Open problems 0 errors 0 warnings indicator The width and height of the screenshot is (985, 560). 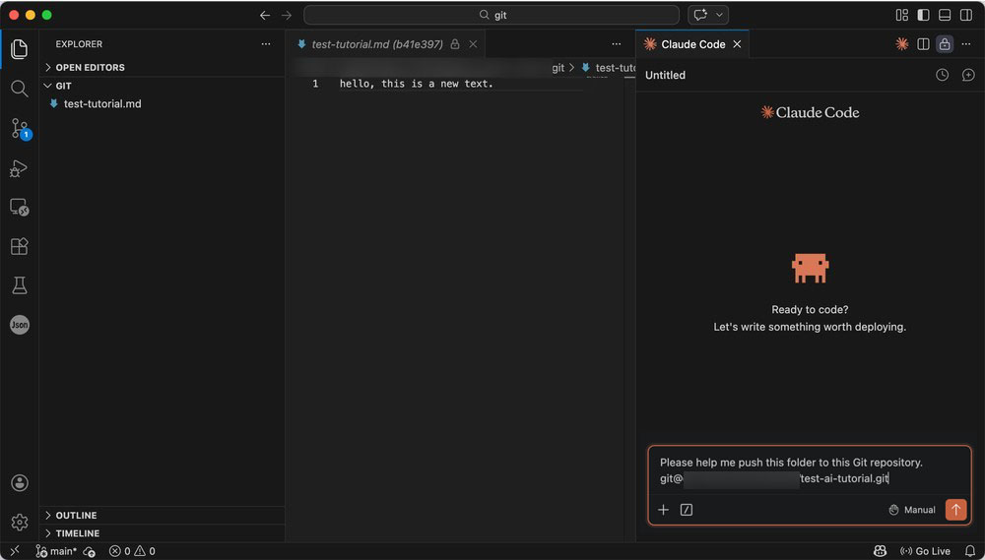click(x=132, y=551)
